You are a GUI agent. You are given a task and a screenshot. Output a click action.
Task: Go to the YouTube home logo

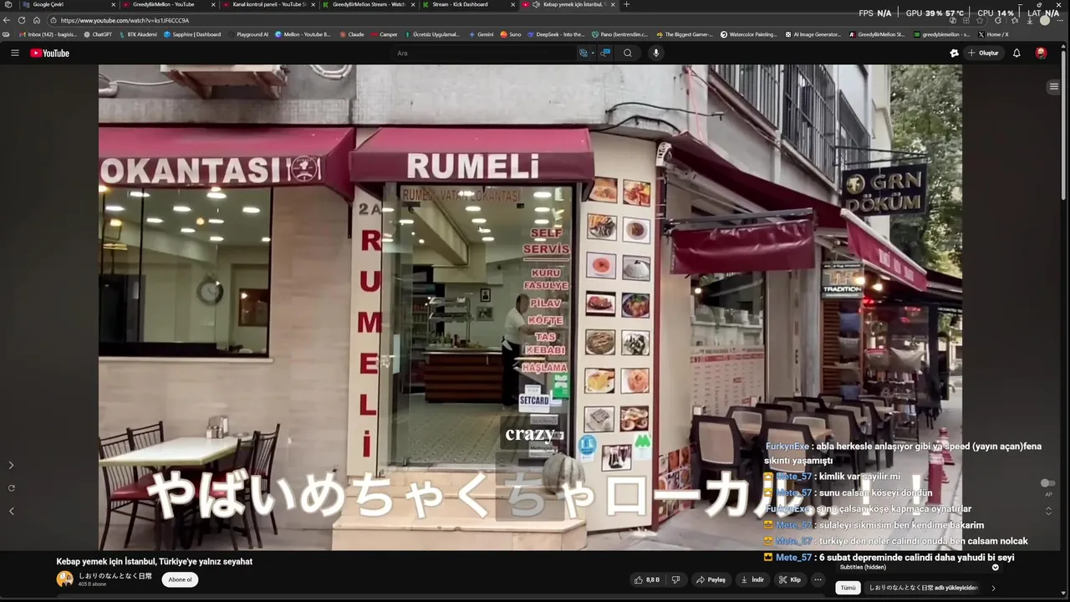point(49,53)
